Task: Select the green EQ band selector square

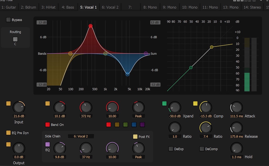Action: coord(126,125)
